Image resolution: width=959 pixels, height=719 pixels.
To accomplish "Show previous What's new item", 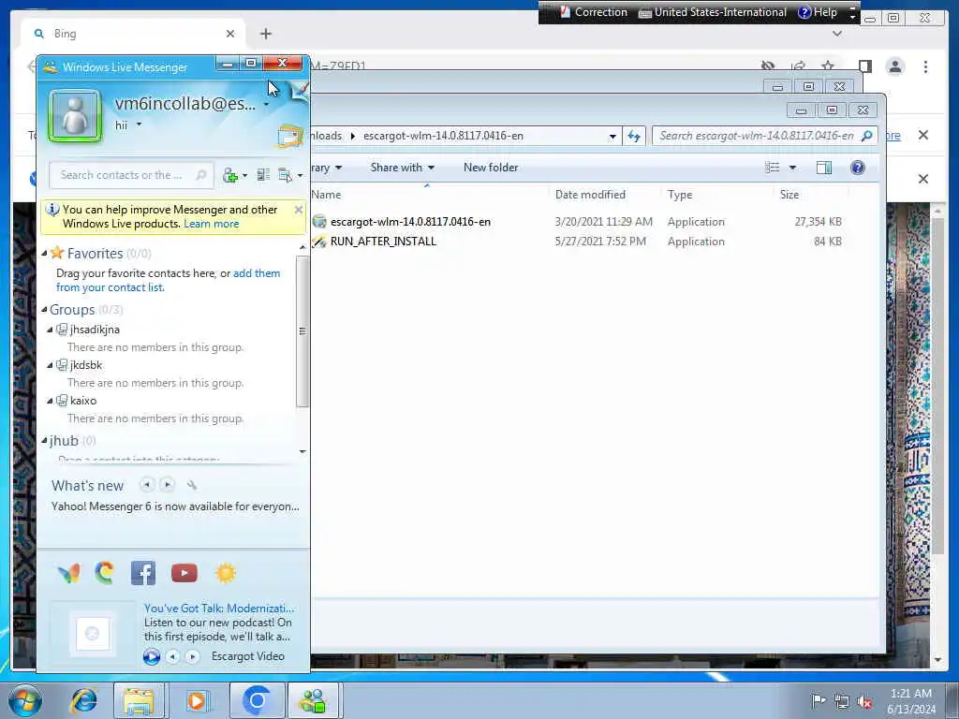I will [147, 485].
